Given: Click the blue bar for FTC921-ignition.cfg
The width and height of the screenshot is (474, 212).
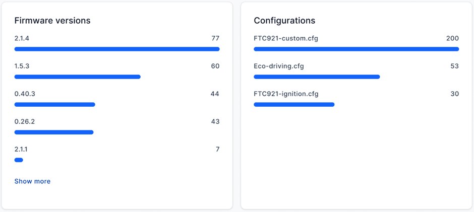Looking at the screenshot, I should (294, 104).
